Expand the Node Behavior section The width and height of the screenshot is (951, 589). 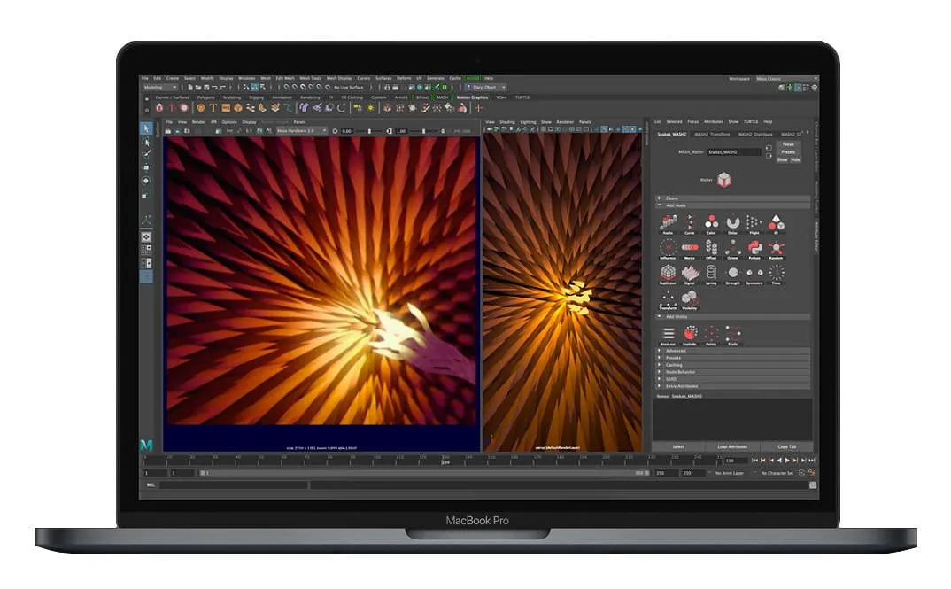point(732,372)
